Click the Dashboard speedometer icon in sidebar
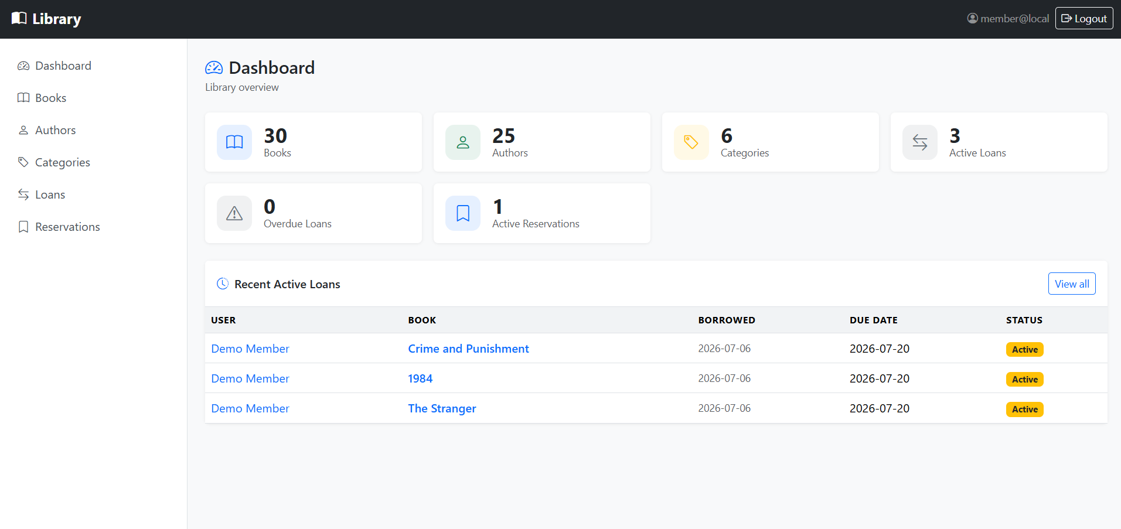The height and width of the screenshot is (529, 1121). 23,66
